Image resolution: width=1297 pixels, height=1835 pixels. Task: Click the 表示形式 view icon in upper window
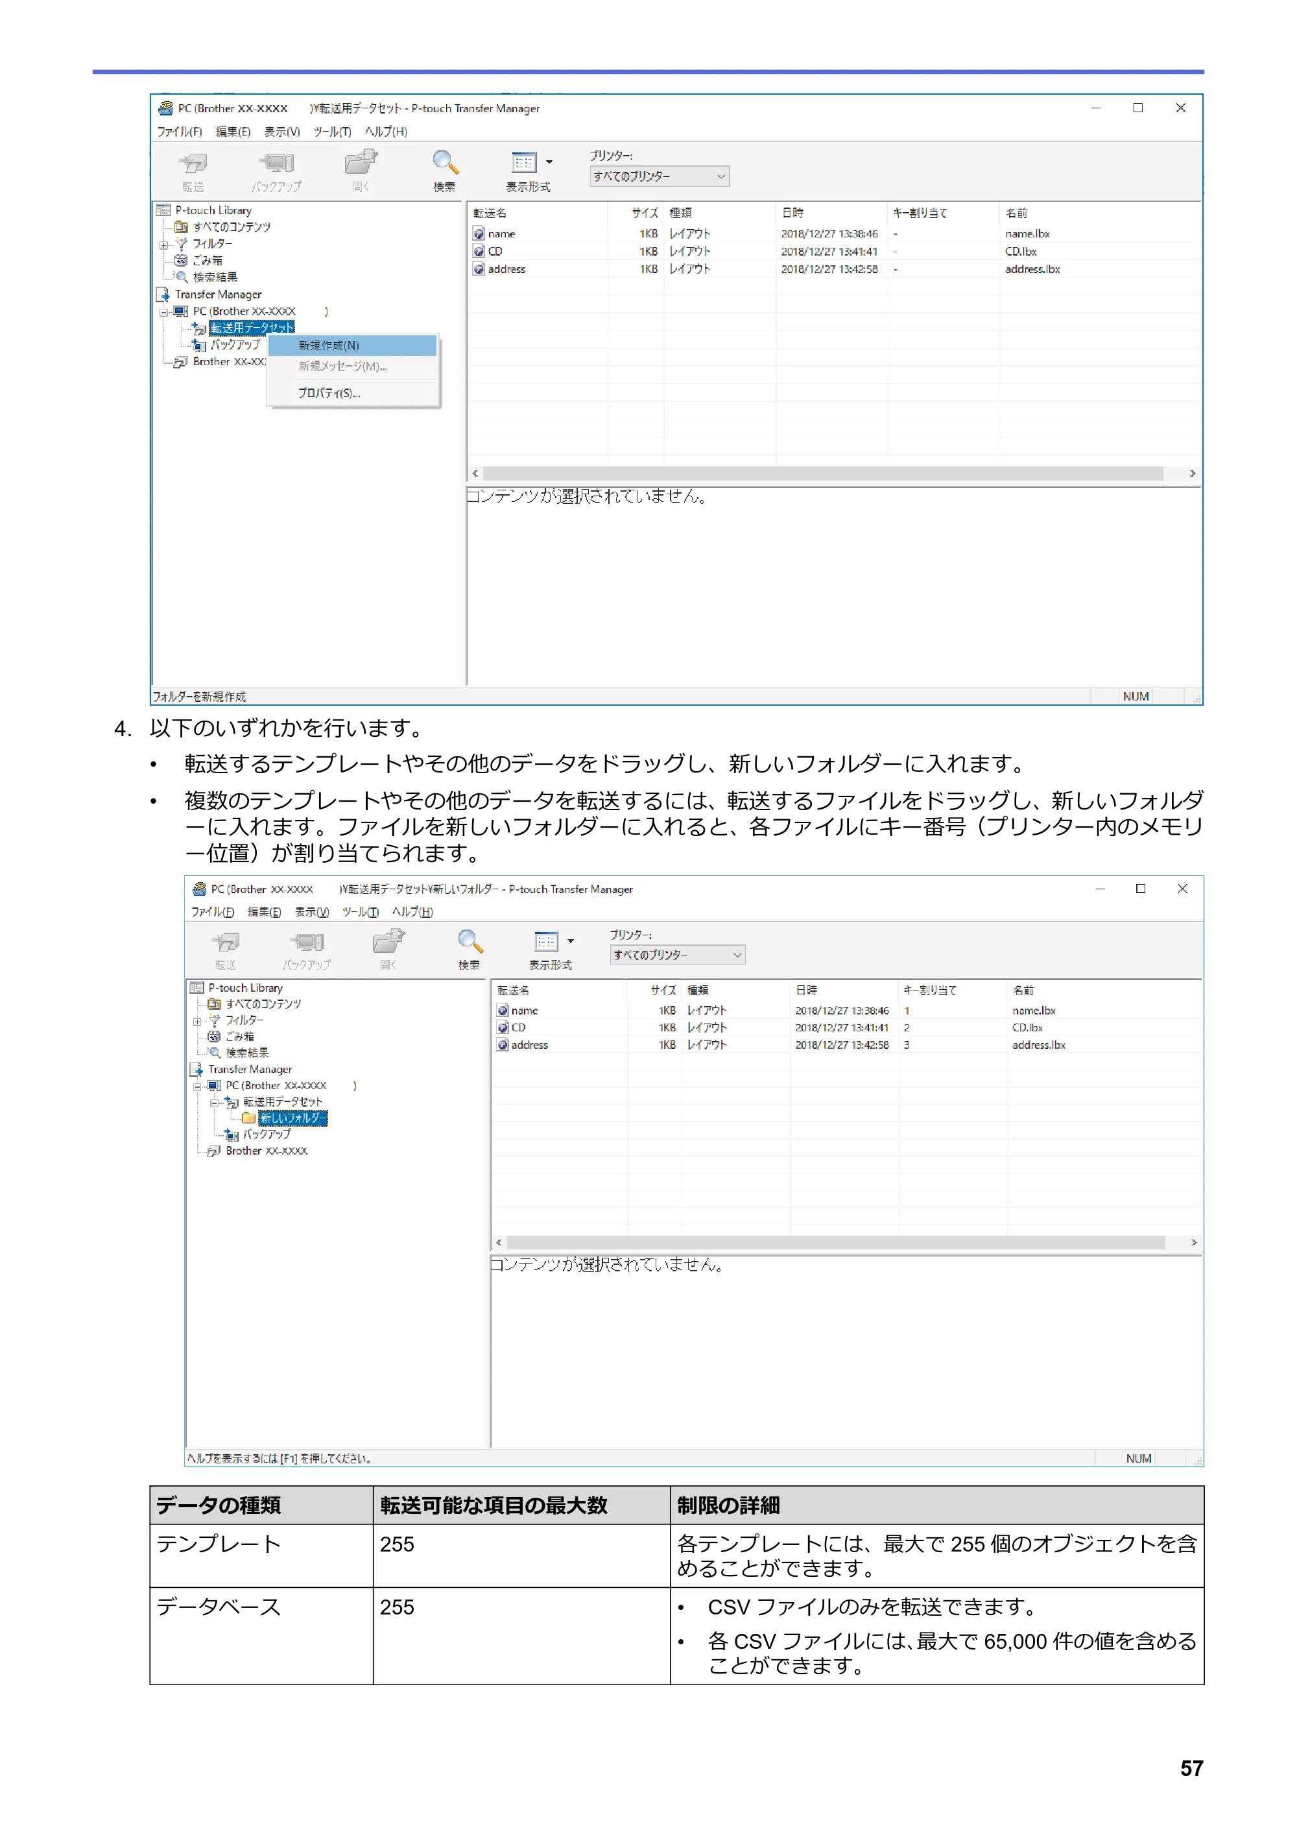pyautogui.click(x=524, y=163)
